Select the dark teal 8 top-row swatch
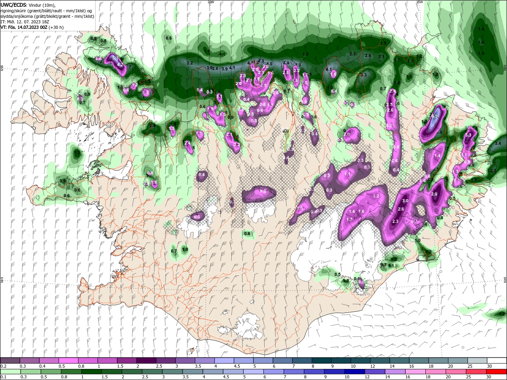This screenshot has height=380, width=507. tap(321, 361)
